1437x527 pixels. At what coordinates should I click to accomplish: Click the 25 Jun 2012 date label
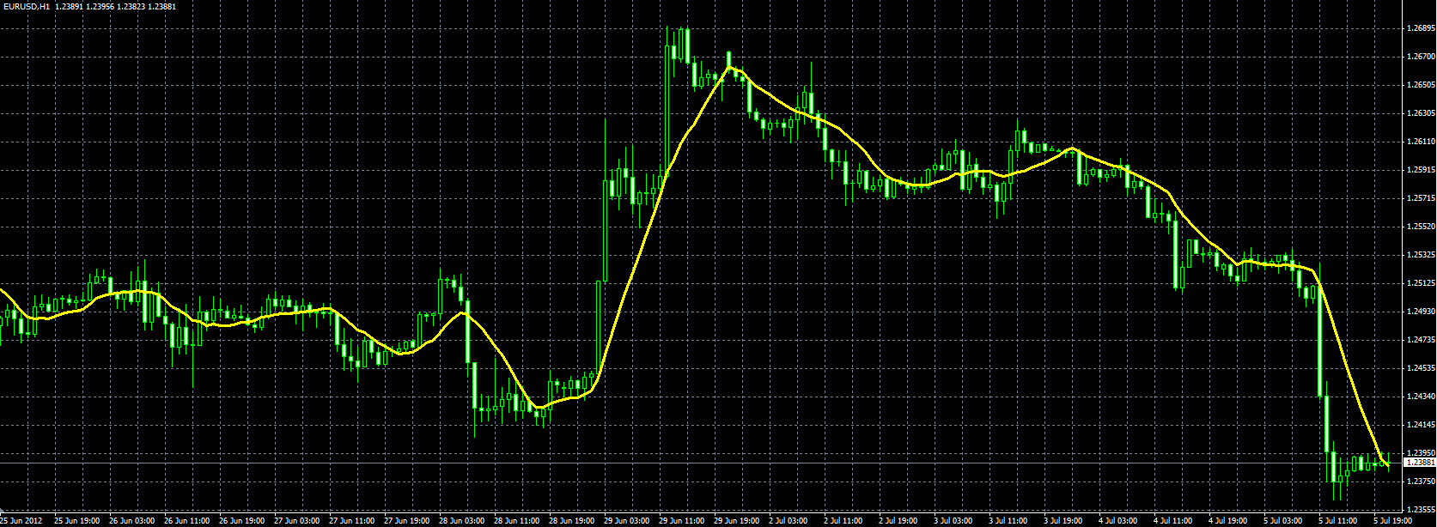point(21,520)
